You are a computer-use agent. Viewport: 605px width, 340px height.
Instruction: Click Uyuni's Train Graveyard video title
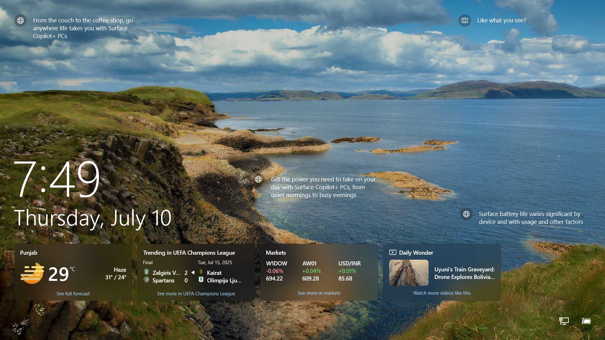465,273
